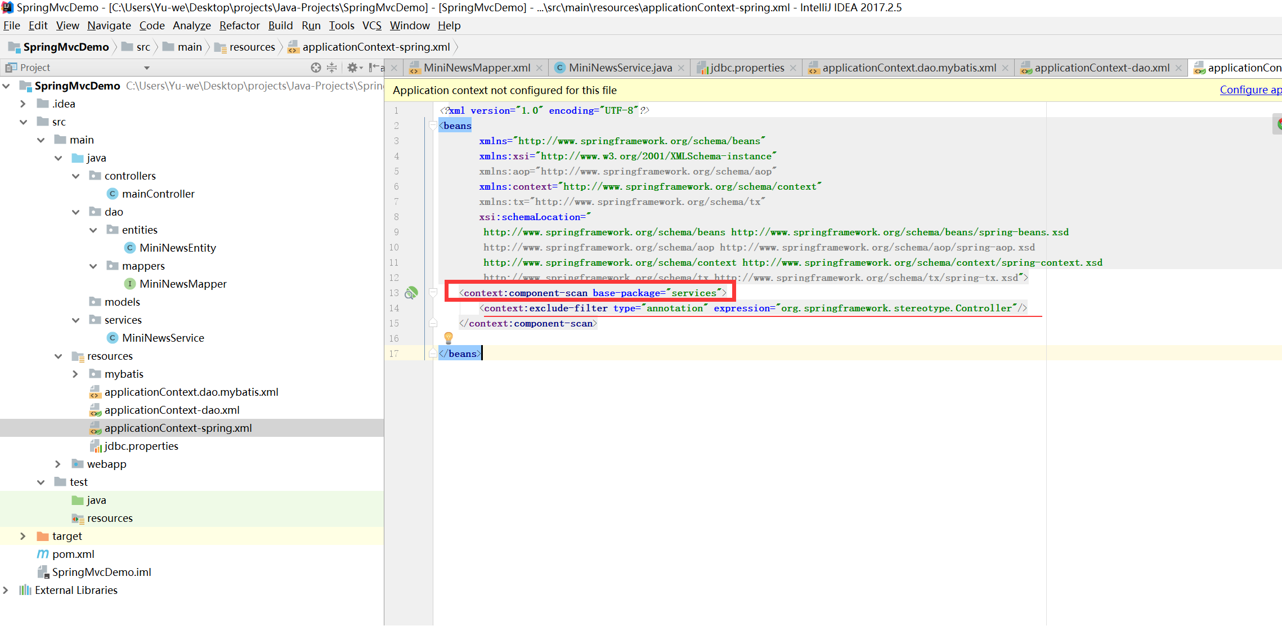Click the IntelliJ IDEA project settings icon
Image resolution: width=1282 pixels, height=626 pixels.
(356, 68)
